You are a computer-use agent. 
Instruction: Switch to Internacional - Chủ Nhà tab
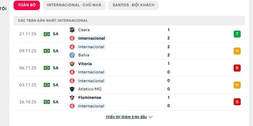pos(73,5)
